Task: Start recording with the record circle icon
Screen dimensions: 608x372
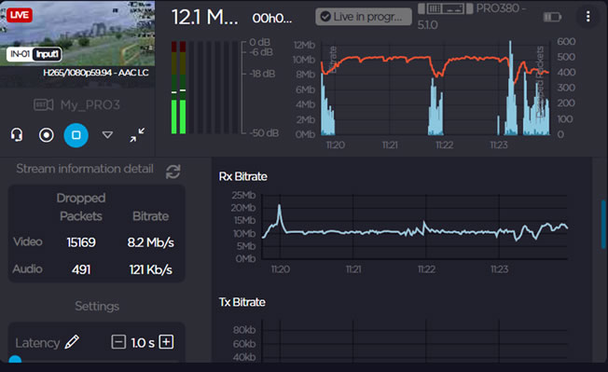Action: tap(46, 135)
